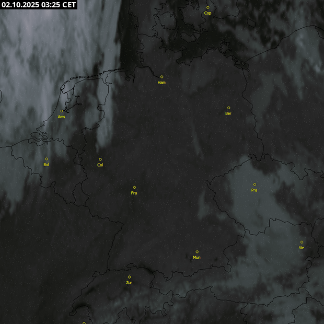Screen dimensions: 324x324
Task: Select the Munich marker circle
Action: pos(197,252)
